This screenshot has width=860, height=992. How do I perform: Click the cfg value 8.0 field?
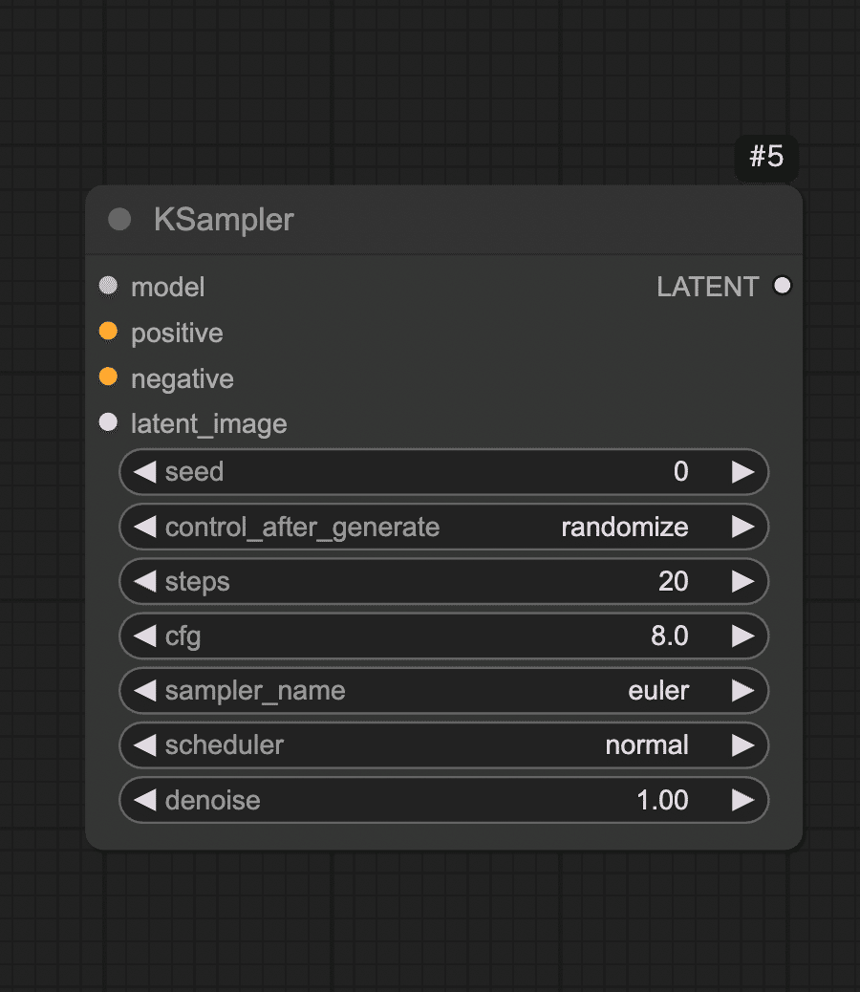[x=444, y=636]
